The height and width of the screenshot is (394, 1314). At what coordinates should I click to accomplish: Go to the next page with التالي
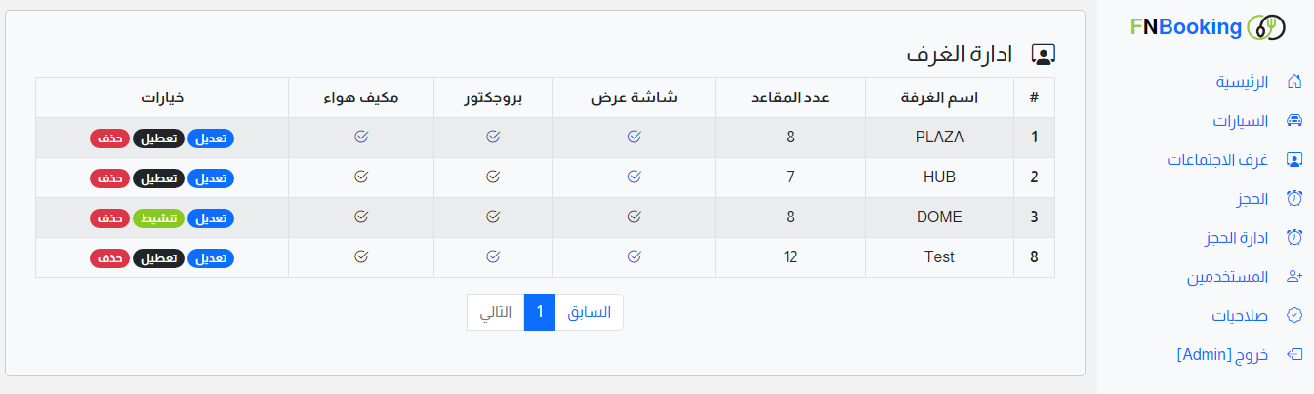click(495, 312)
